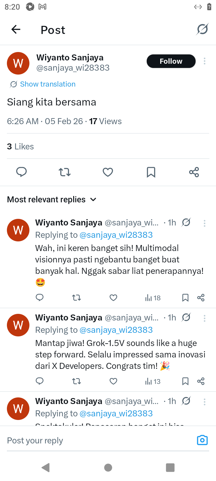
Task: Open camera icon in reply field
Action: 202,440
